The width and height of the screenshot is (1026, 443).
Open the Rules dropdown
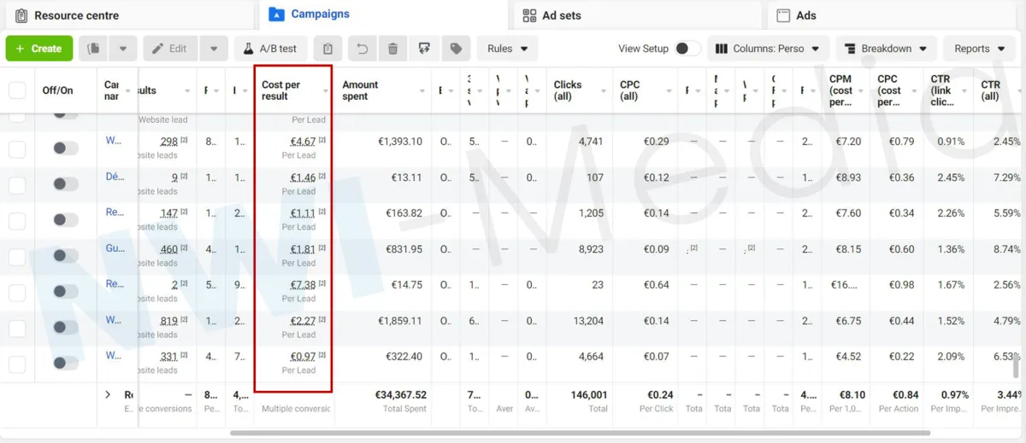(x=507, y=49)
